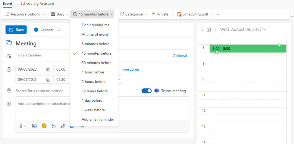The height and width of the screenshot is (144, 294).
Task: Click the reminder alarm clock icon
Action: (x=75, y=14)
